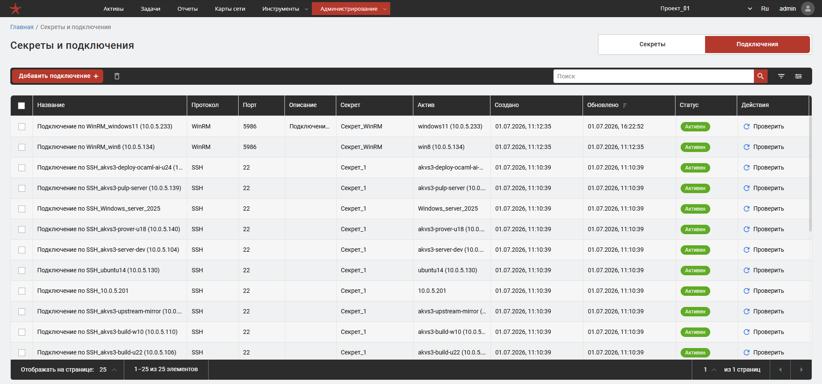Click the trash delete icon in toolbar
The width and height of the screenshot is (822, 384).
pos(117,76)
